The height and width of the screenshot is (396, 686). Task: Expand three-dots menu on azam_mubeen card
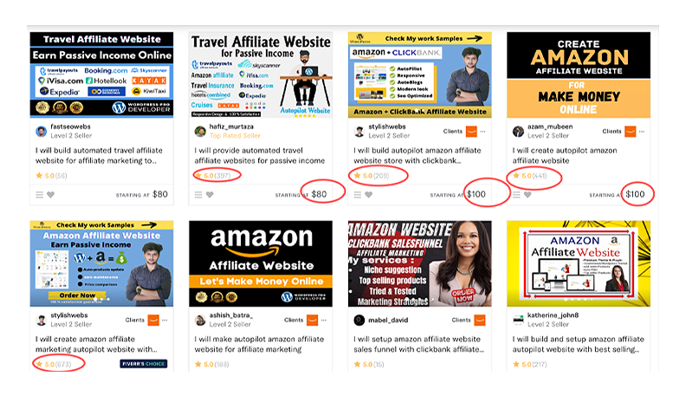(x=642, y=131)
